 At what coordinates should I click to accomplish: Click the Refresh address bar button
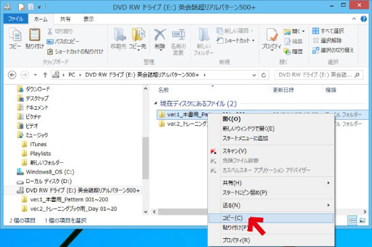[263, 75]
